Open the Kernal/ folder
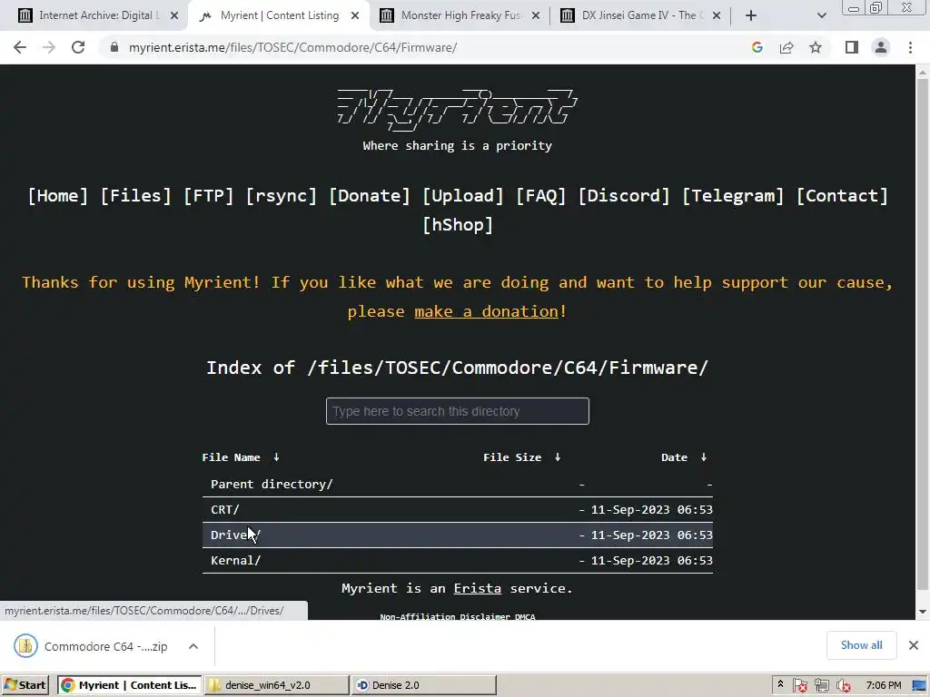This screenshot has width=930, height=697. tap(235, 561)
